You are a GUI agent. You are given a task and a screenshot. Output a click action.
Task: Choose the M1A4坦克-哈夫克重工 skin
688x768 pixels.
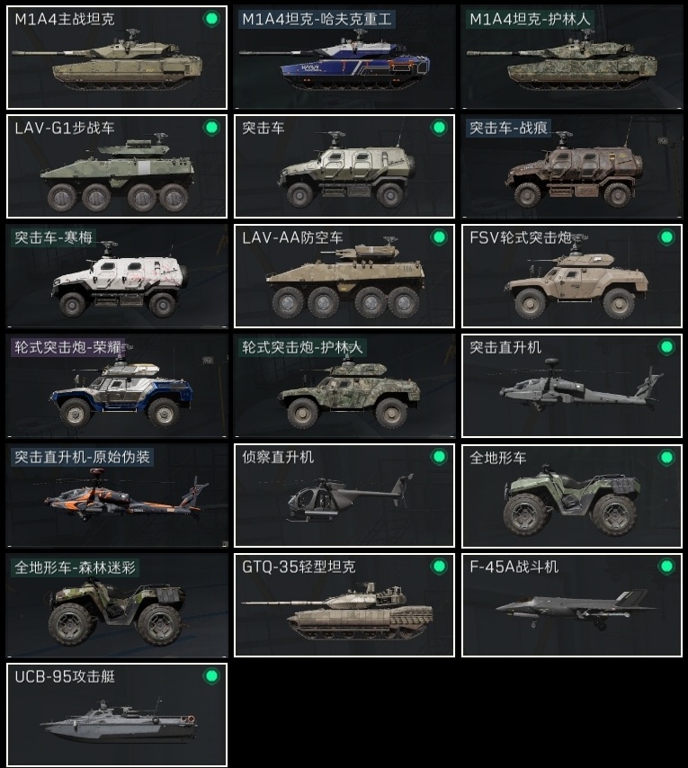click(x=344, y=58)
